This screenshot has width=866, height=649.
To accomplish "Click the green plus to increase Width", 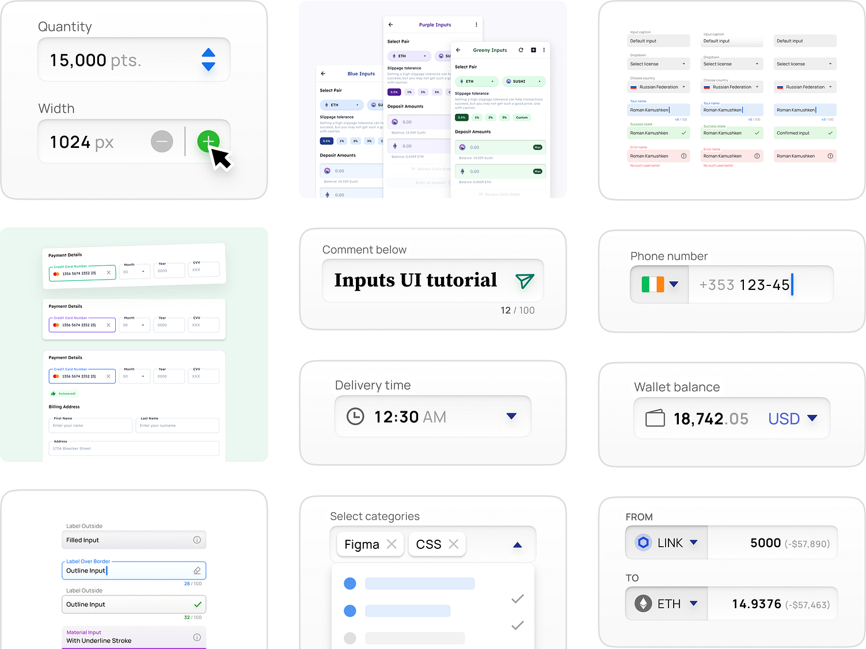I will (208, 141).
